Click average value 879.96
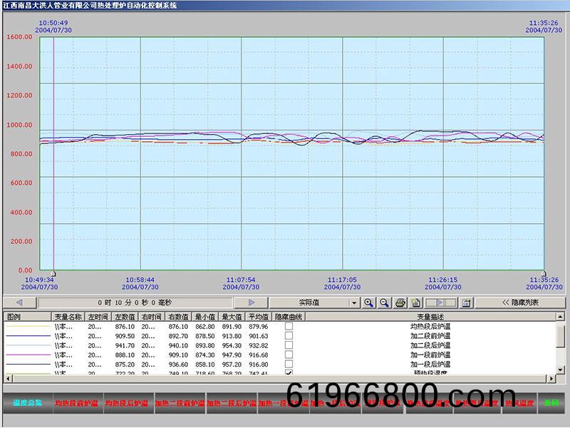Image resolution: width=570 pixels, height=428 pixels. 259,327
